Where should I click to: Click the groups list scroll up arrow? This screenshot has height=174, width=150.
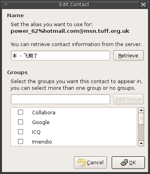click(x=141, y=110)
